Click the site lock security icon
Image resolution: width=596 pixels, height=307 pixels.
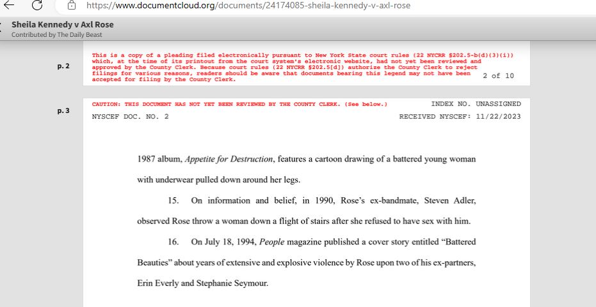click(72, 5)
